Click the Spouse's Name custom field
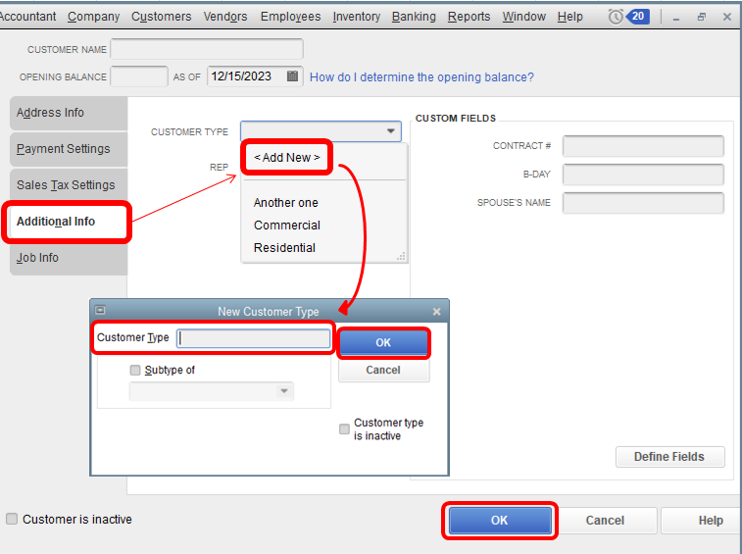Screen dimensions: 742x554 pos(643,203)
